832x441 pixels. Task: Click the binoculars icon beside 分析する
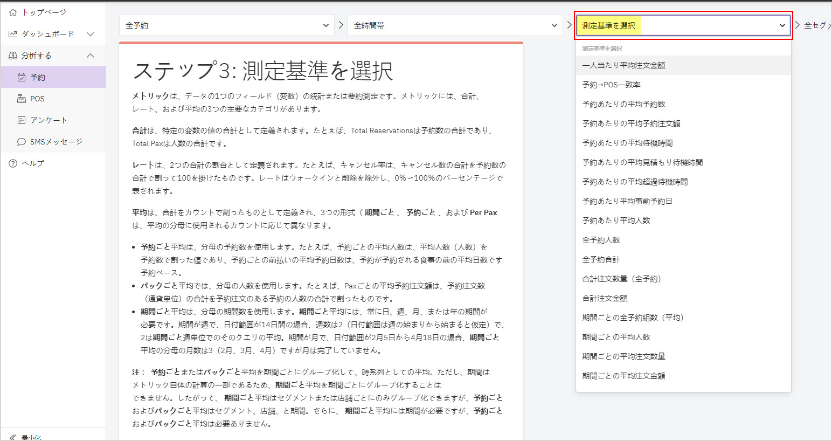(x=13, y=56)
